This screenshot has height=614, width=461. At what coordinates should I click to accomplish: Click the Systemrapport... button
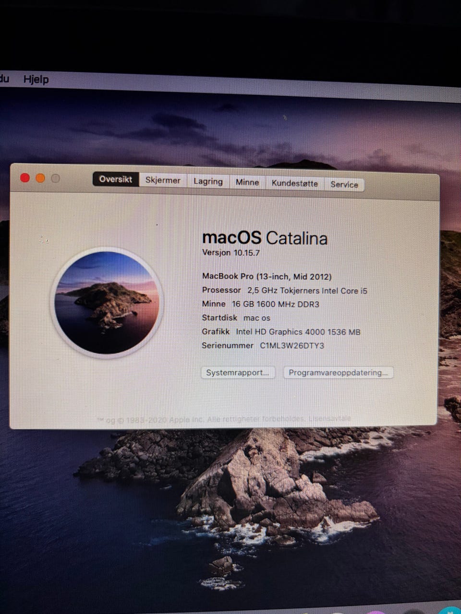pyautogui.click(x=238, y=373)
